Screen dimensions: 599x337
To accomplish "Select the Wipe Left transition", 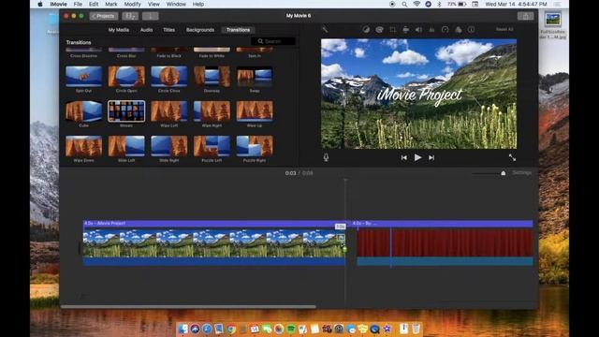I will 169,111.
